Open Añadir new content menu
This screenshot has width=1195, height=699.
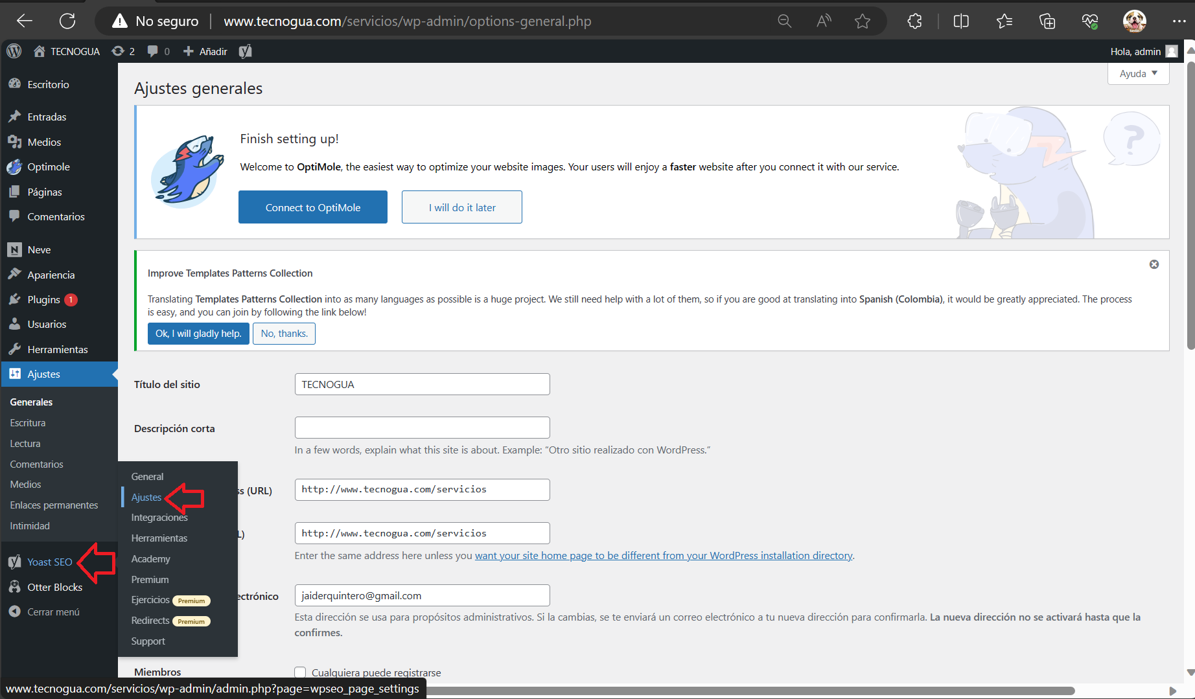tap(205, 51)
